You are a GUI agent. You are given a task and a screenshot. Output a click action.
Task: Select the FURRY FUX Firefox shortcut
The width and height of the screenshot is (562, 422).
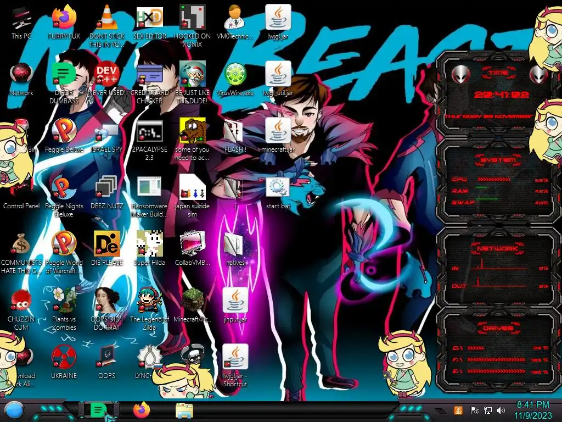pyautogui.click(x=64, y=17)
